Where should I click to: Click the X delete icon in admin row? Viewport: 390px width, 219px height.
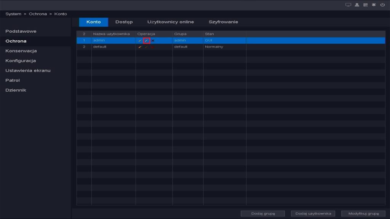click(x=153, y=40)
